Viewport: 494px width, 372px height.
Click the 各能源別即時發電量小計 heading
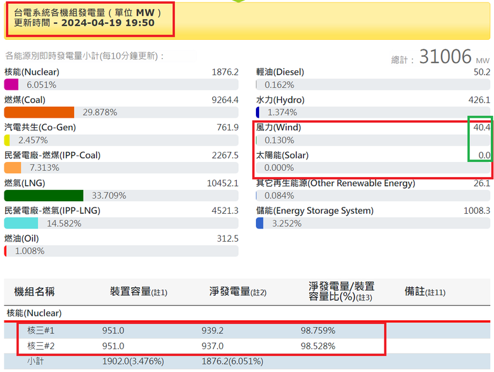[84, 56]
